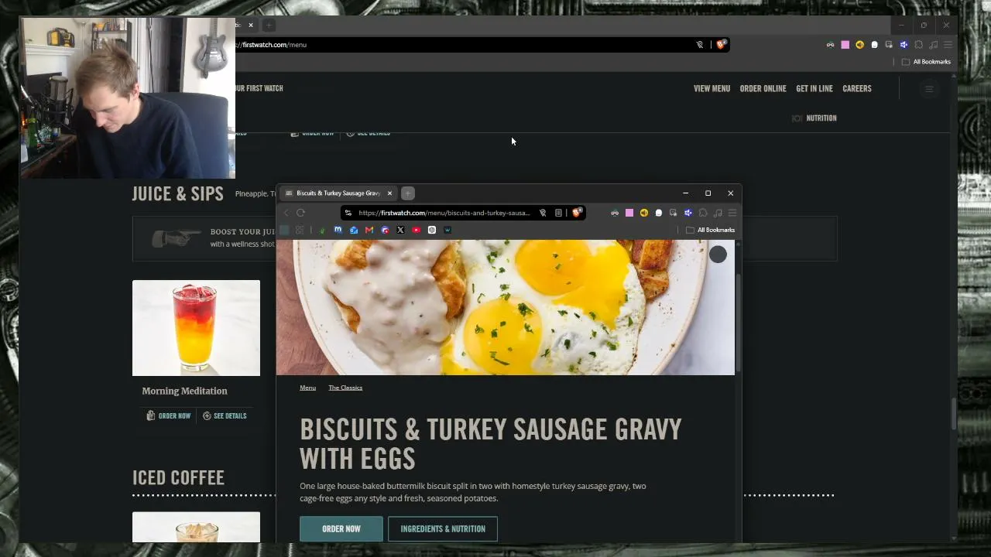Click the Iced Coffee section heading
Viewport: 991px width, 557px height.
(178, 478)
